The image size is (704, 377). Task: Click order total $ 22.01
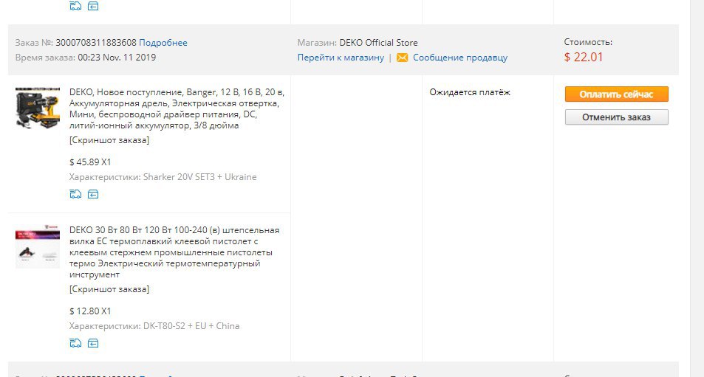click(x=584, y=58)
